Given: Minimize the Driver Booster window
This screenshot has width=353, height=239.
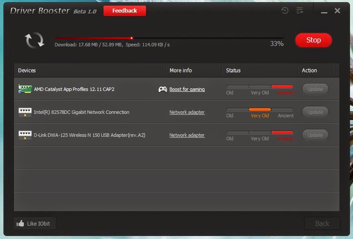Looking at the screenshot, I should click(x=324, y=13).
